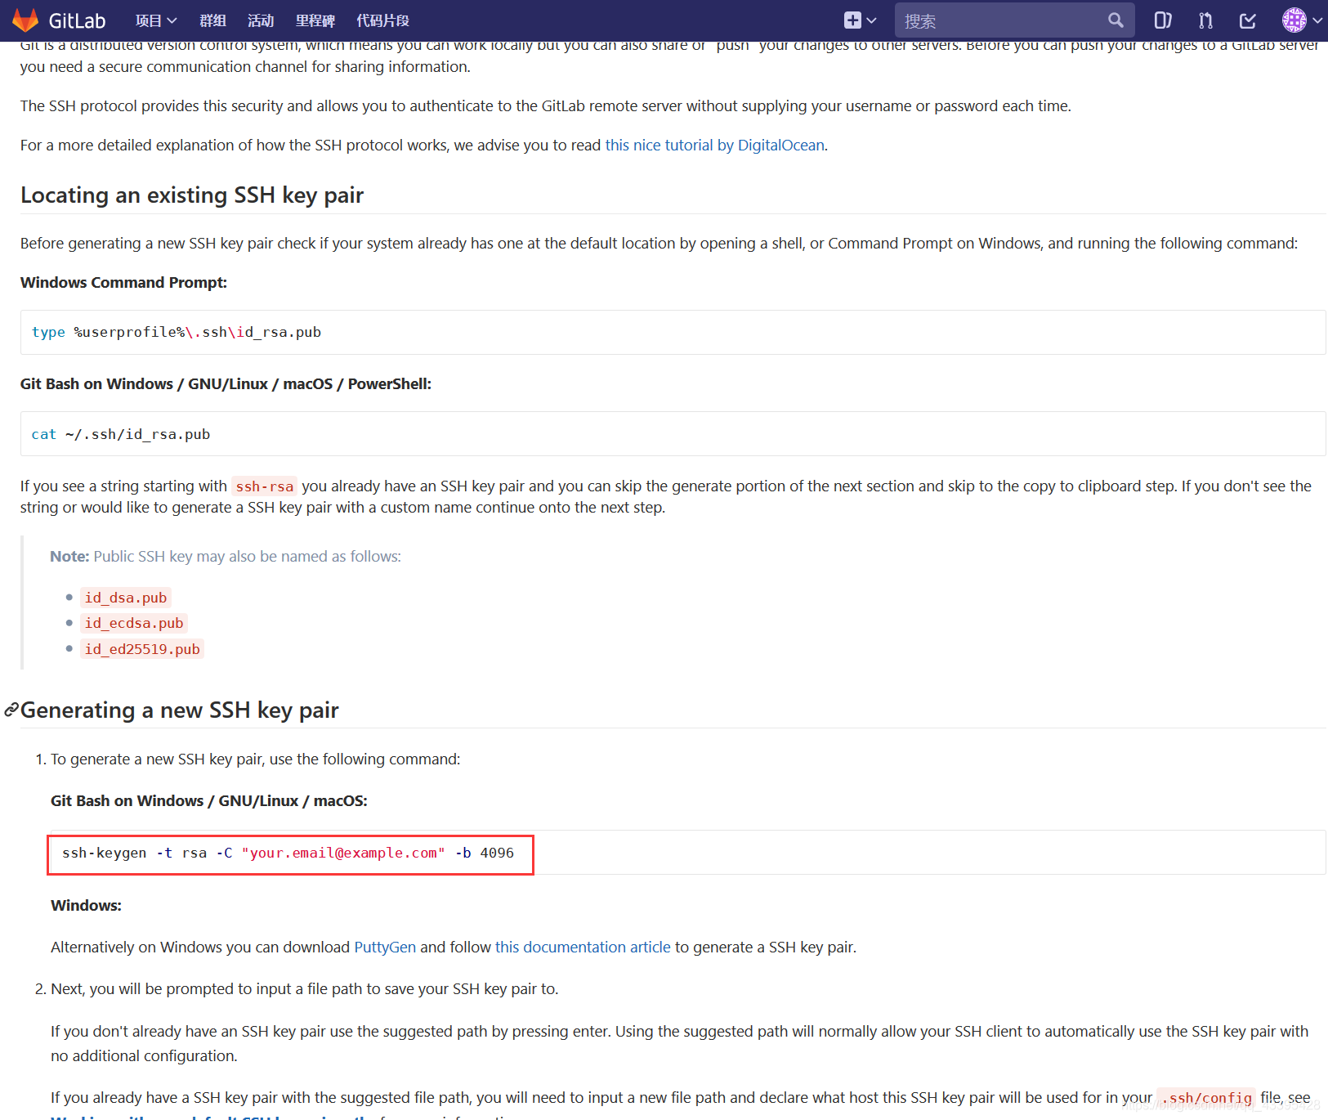Open the issues icon in navbar
The height and width of the screenshot is (1120, 1328).
tap(1162, 20)
